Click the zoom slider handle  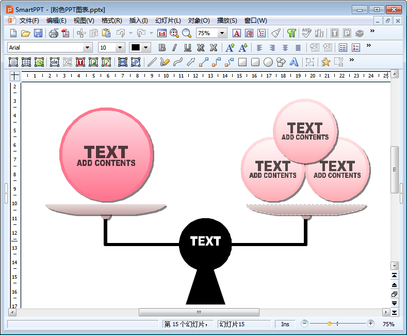330,324
